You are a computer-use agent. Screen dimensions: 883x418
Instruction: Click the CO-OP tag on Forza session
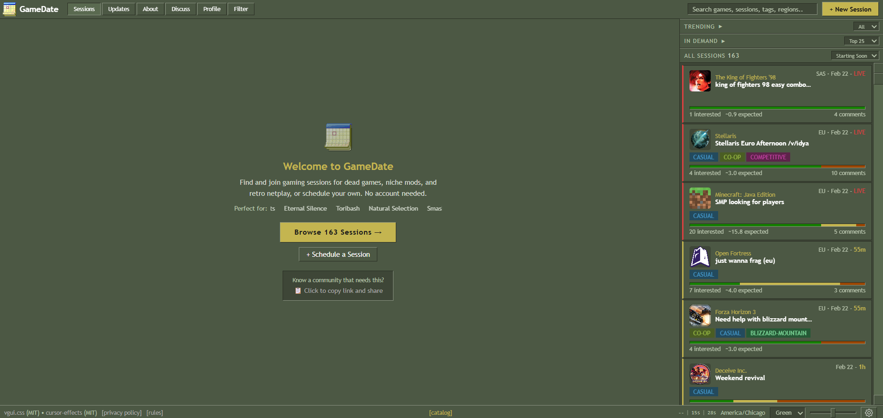[x=702, y=333]
